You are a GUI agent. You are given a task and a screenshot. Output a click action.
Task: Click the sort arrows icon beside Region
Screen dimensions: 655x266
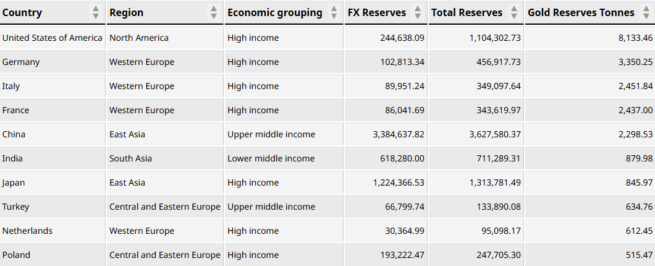[x=214, y=12]
